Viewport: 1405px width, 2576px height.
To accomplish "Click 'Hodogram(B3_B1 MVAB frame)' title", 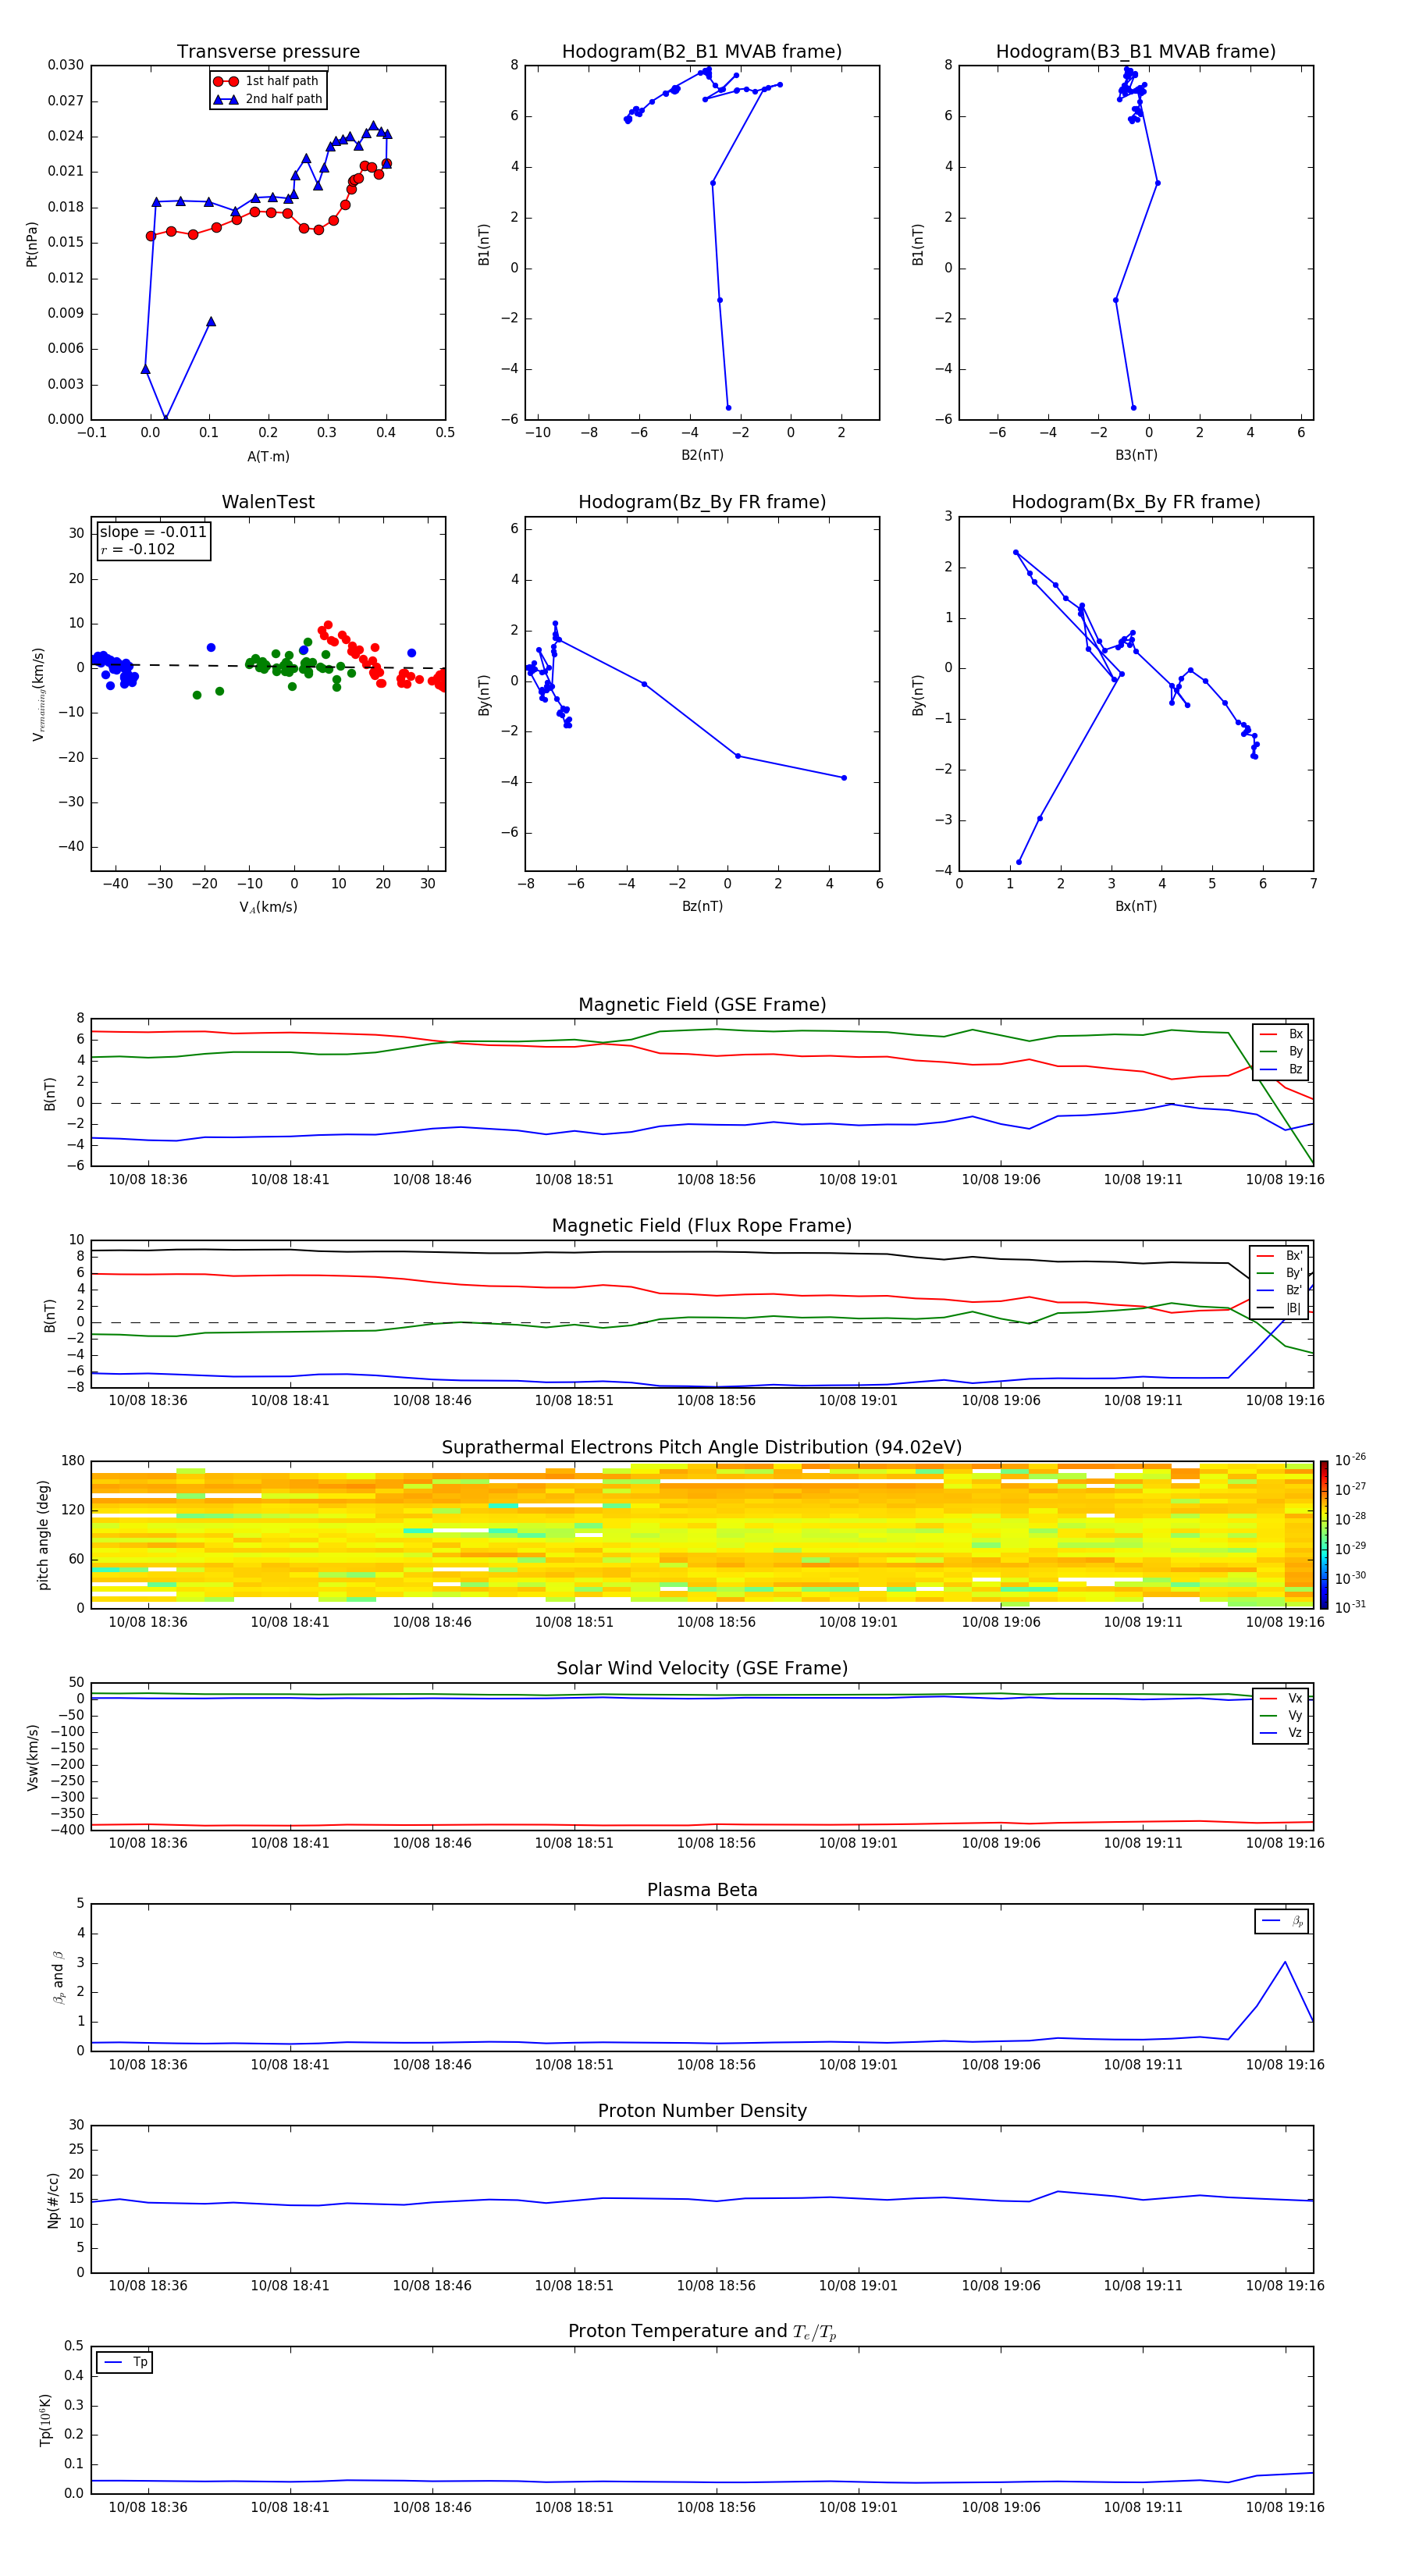I will point(1136,52).
